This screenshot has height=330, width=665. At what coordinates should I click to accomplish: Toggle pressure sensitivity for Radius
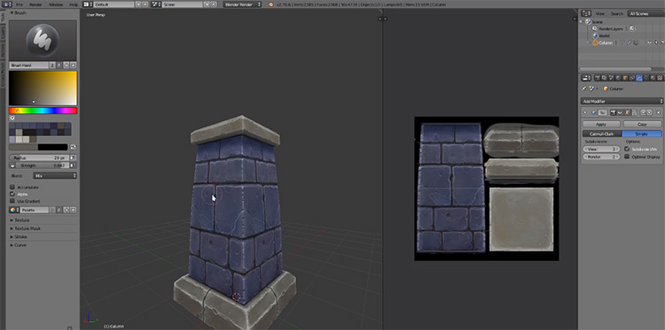73,157
